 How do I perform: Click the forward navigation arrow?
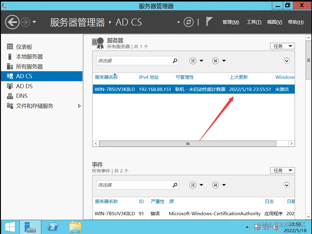(x=25, y=22)
